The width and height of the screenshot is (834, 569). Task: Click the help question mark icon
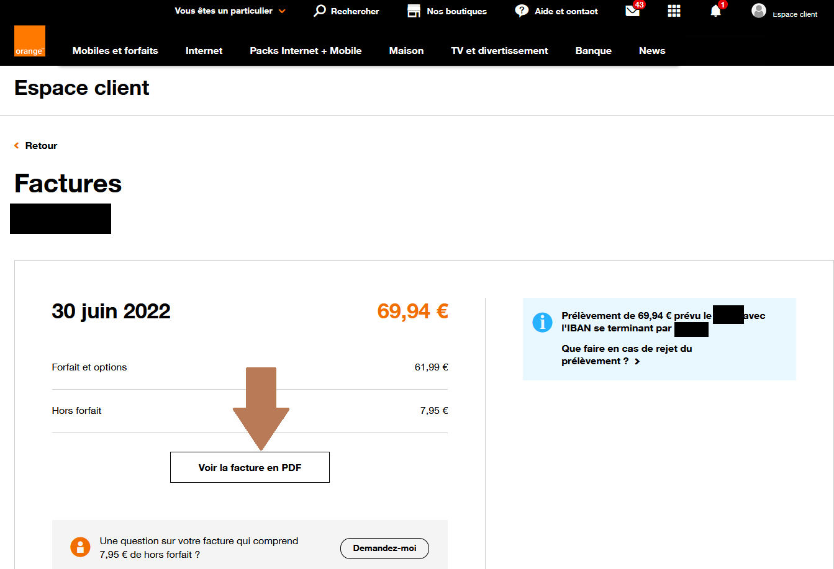pos(522,11)
